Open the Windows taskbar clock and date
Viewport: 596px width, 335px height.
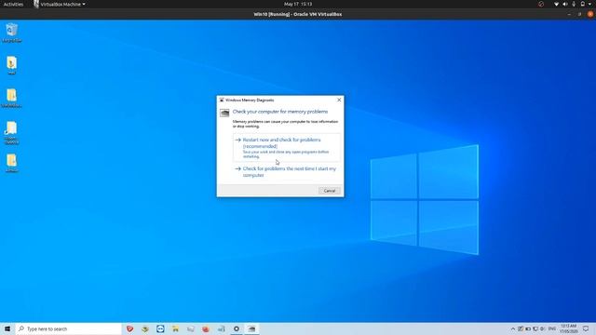[569, 328]
